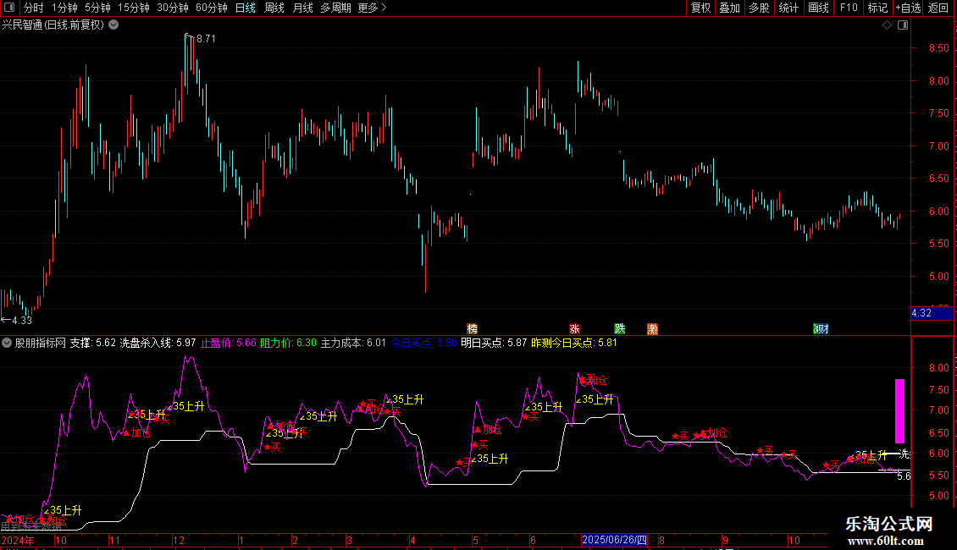Click the 明日买点: 5.87 value
The height and width of the screenshot is (550, 957).
494,343
